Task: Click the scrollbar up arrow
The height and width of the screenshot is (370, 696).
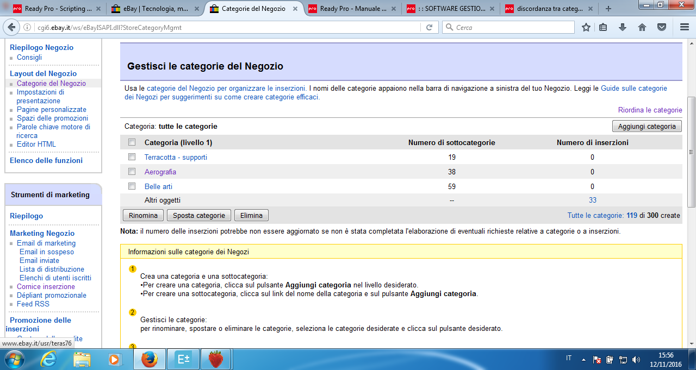Action: click(x=691, y=42)
